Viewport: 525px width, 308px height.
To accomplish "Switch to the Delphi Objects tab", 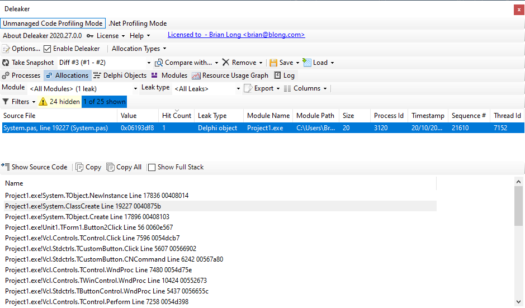I will tap(120, 75).
